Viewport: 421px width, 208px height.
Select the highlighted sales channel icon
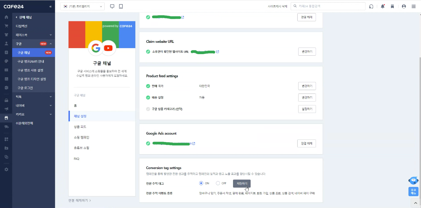pos(6,118)
